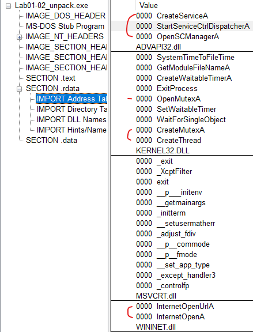Select the InternetOpenUrlA row

click(x=182, y=307)
